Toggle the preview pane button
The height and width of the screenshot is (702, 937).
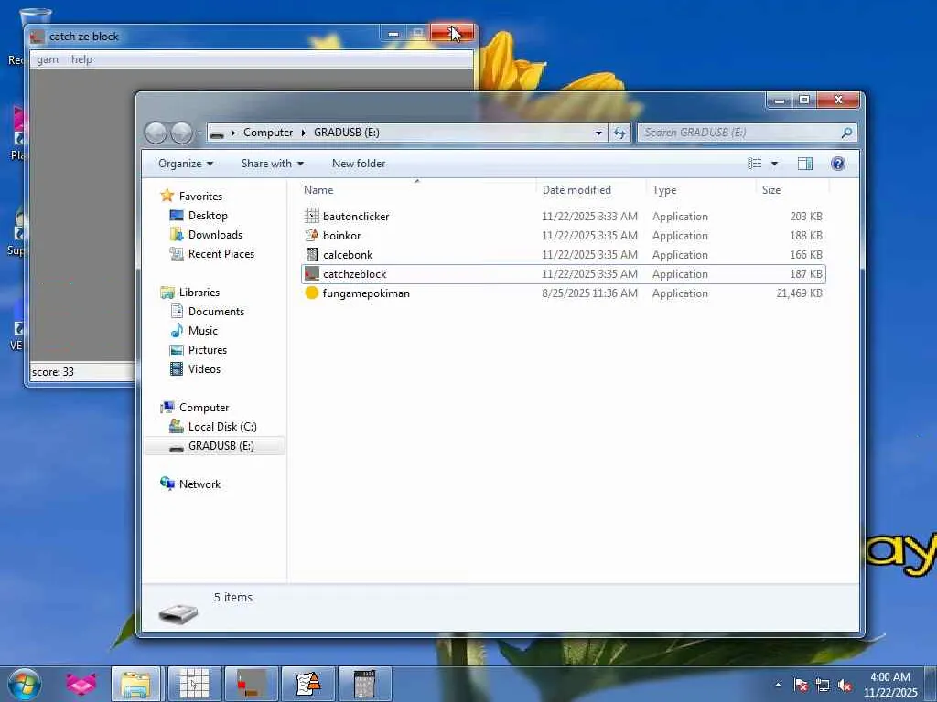click(805, 164)
